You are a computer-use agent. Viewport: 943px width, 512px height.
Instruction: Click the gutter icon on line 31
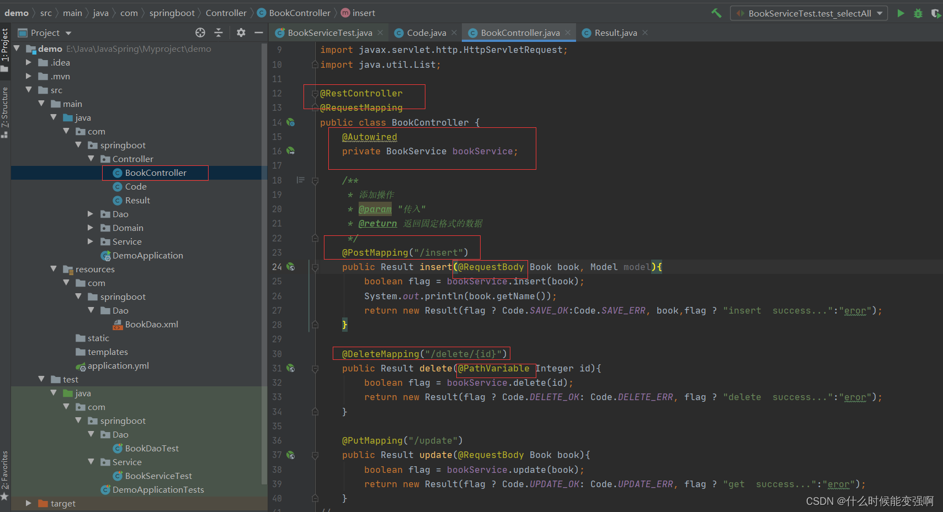pos(291,368)
